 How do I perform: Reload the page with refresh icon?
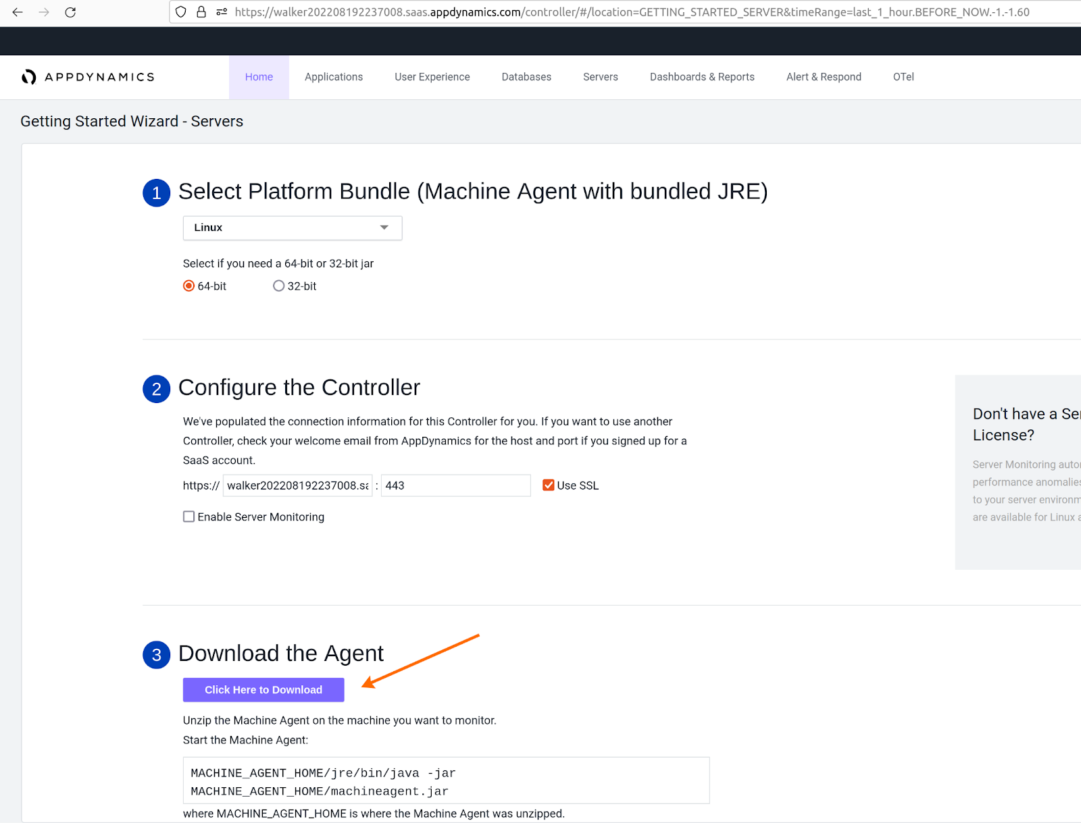[x=70, y=12]
